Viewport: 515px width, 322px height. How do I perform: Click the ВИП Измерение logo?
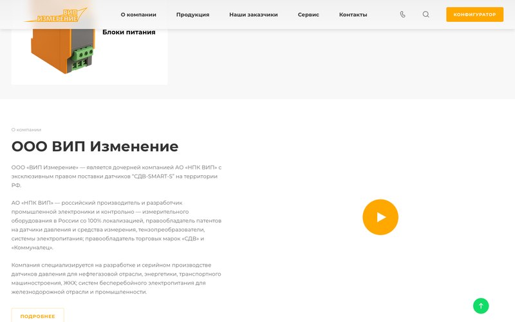pos(56,15)
